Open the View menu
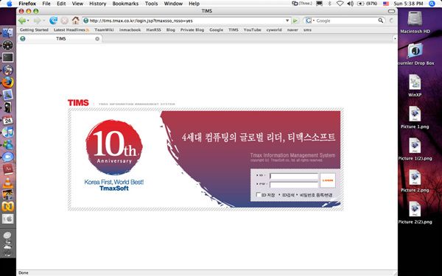Image resolution: width=442 pixels, height=276 pixels. 77,4
